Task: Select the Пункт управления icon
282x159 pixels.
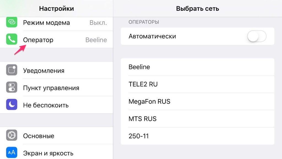Action: point(11,88)
